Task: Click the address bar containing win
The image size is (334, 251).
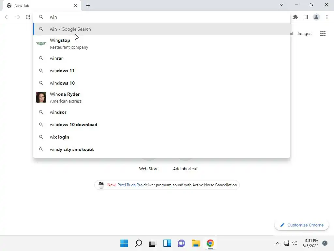Action: pyautogui.click(x=162, y=17)
